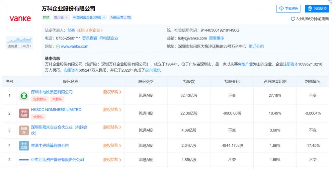Click 大股东 tag under HKSCC NOMINEES
332x169 pixels.
[38, 117]
